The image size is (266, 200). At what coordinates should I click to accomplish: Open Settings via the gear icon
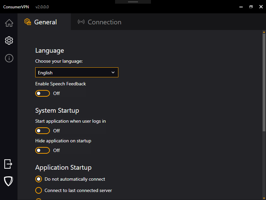click(x=9, y=40)
